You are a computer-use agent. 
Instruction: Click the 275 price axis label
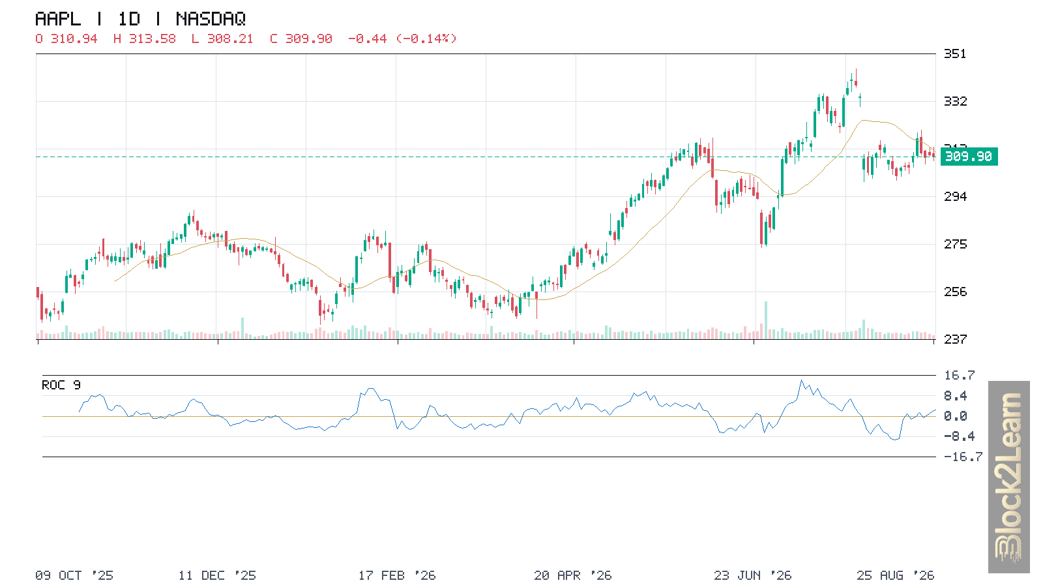click(956, 244)
